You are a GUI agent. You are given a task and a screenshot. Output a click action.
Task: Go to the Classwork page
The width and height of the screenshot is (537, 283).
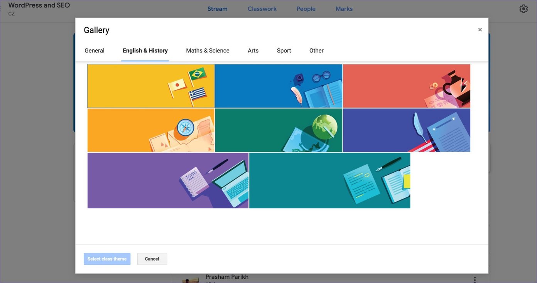[262, 9]
